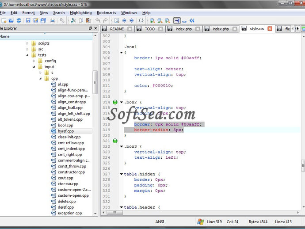Collapse the .box2 code fold
305x229 pixels.
(x=122, y=102)
